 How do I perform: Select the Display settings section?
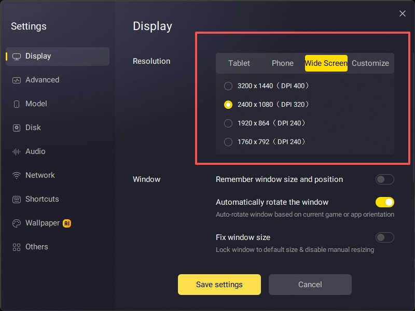(x=58, y=56)
